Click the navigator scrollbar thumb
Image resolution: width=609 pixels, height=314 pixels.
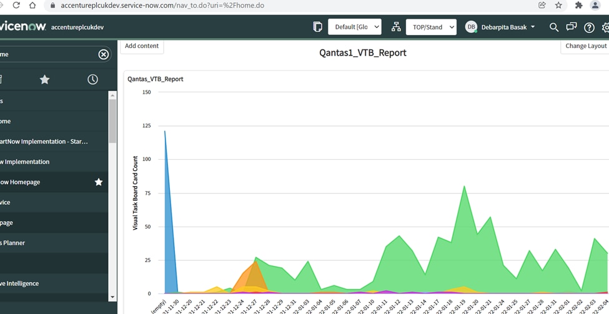112,120
